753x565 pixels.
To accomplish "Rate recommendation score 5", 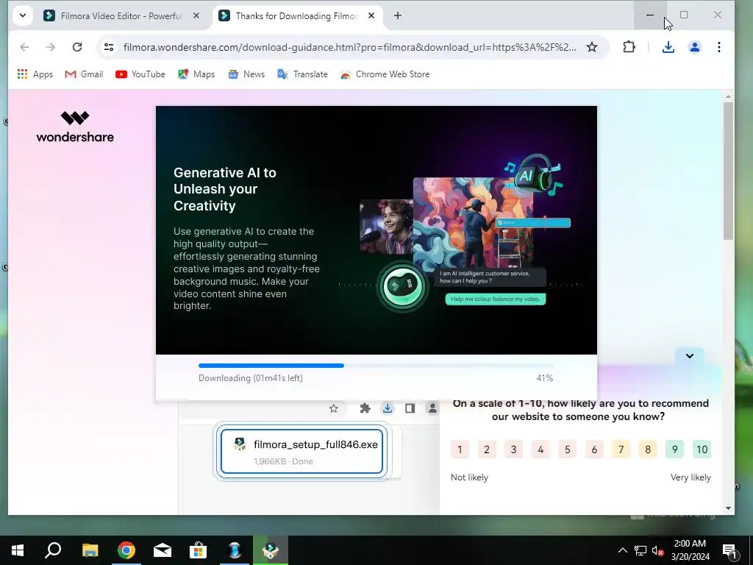I will (567, 449).
